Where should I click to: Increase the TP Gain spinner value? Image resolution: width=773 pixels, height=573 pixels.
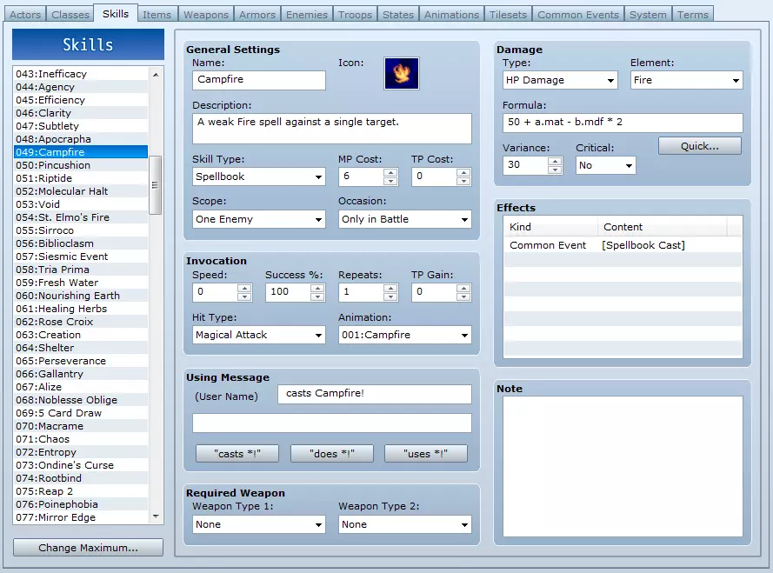(x=463, y=288)
